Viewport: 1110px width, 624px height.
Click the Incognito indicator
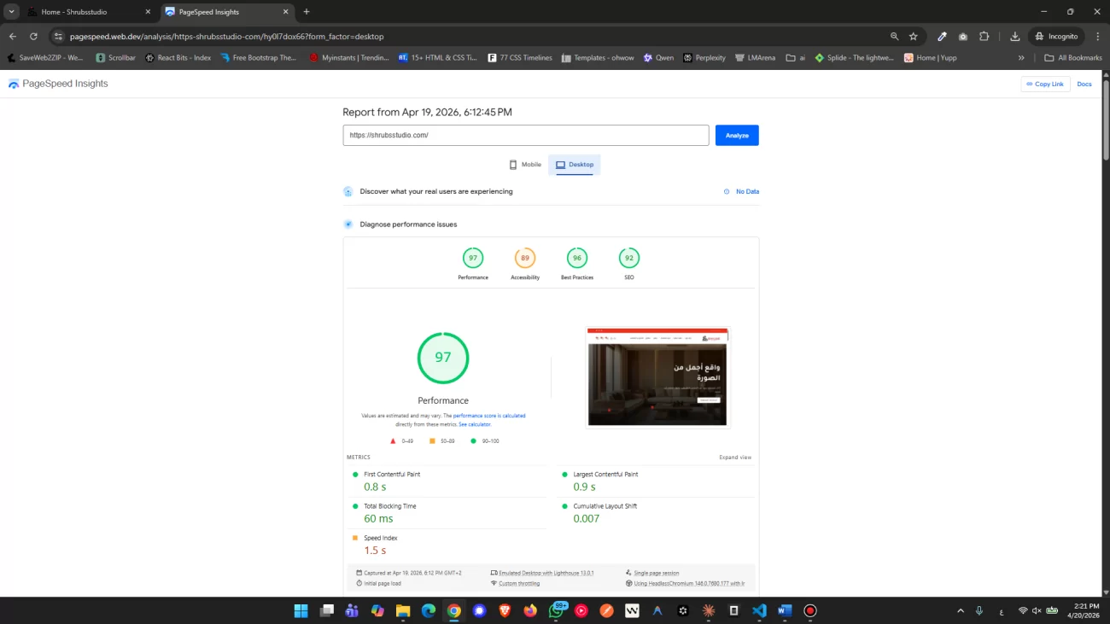(1056, 37)
